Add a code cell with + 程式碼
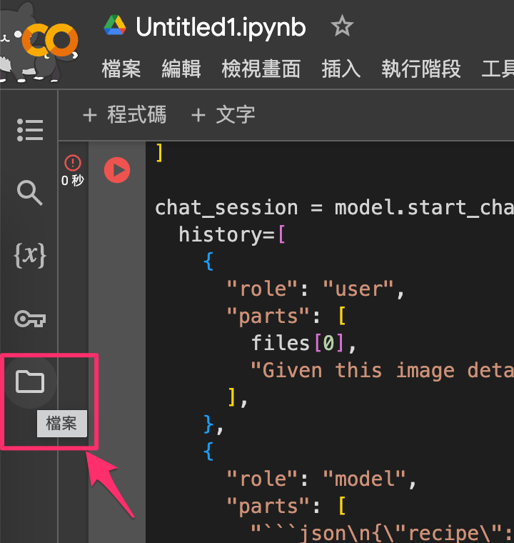 point(125,114)
